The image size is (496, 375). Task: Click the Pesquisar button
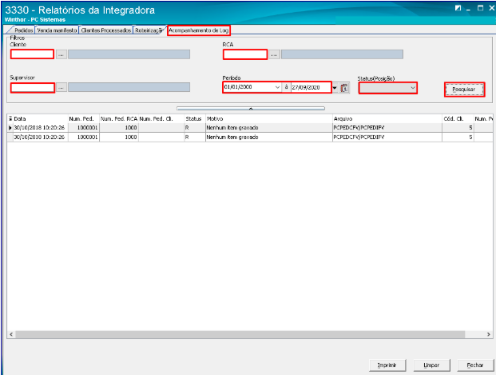(464, 90)
